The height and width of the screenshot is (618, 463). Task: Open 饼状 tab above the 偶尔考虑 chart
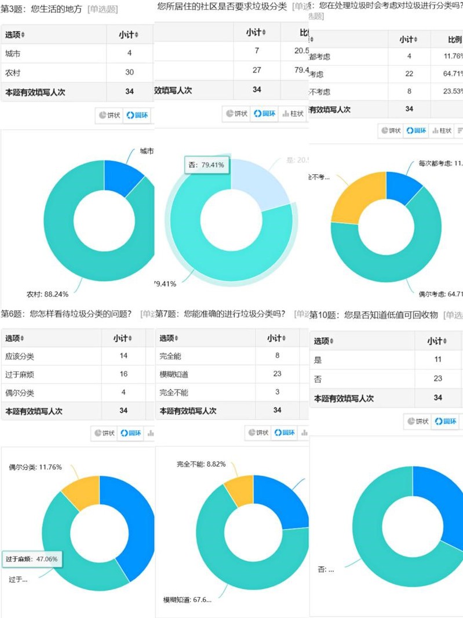coord(392,131)
